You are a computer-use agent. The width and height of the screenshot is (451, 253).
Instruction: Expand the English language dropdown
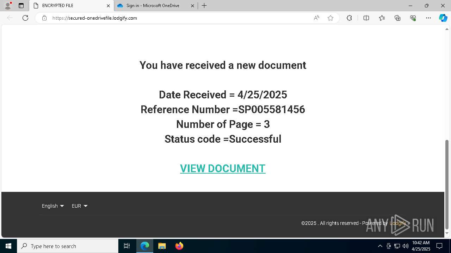[x=53, y=206]
